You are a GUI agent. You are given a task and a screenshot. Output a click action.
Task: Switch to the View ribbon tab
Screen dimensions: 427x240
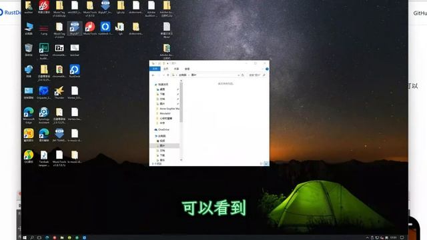coord(187,69)
